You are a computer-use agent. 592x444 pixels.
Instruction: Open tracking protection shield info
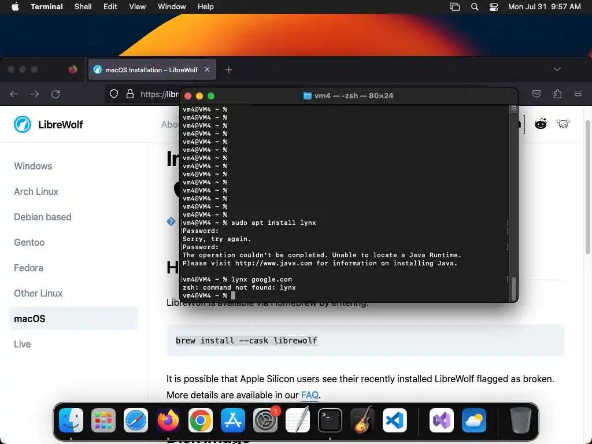point(114,94)
